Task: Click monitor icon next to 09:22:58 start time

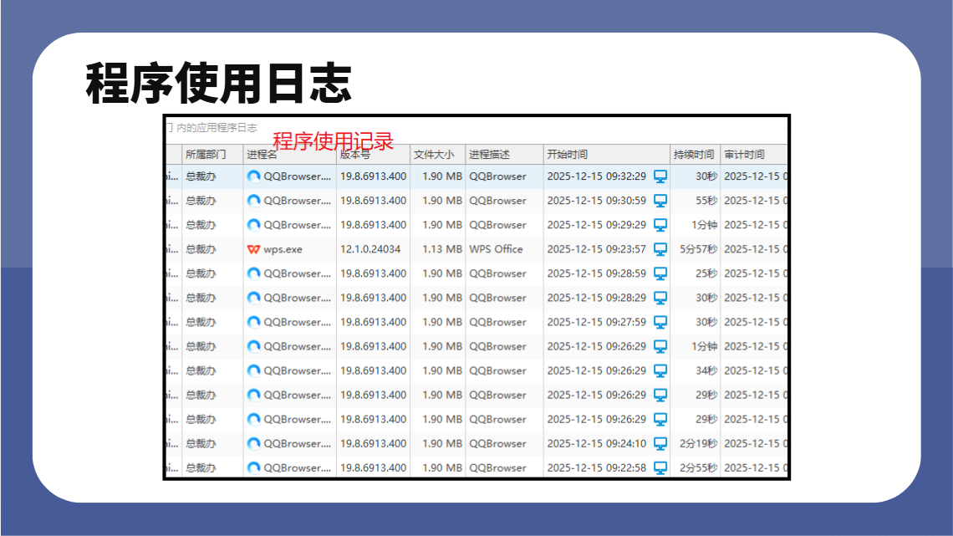Action: (x=660, y=468)
